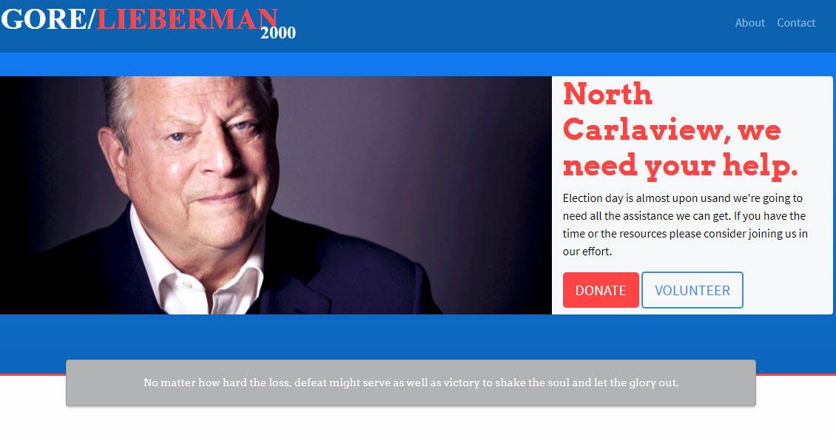Viewport: 836px width, 438px height.
Task: Click the gray 'No matter how hard the loss' quote banner
Action: click(411, 383)
